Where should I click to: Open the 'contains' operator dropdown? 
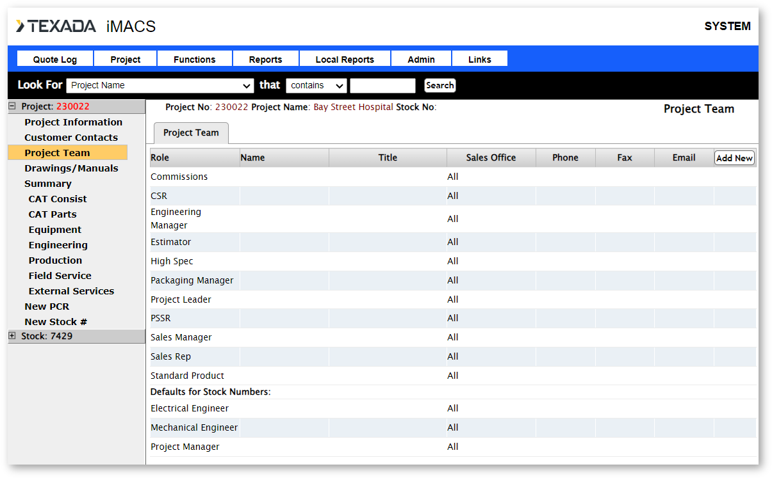click(x=316, y=86)
